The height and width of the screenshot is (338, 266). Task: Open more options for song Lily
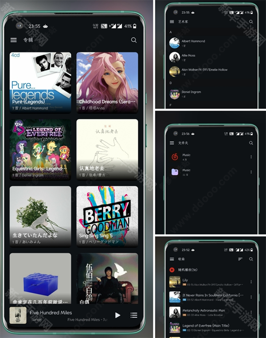point(251,282)
